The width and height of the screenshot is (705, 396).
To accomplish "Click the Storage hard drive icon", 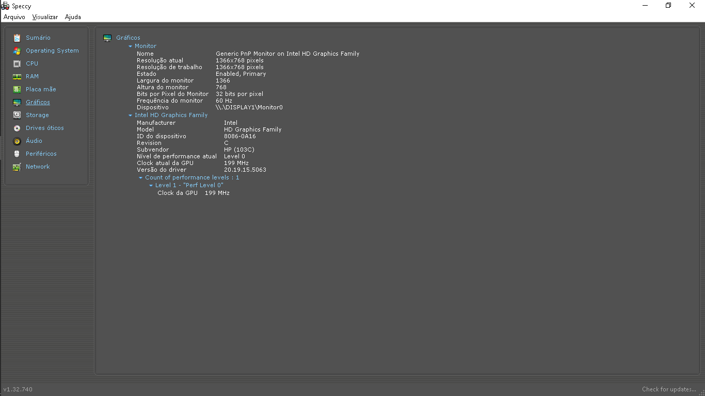I will tap(17, 115).
